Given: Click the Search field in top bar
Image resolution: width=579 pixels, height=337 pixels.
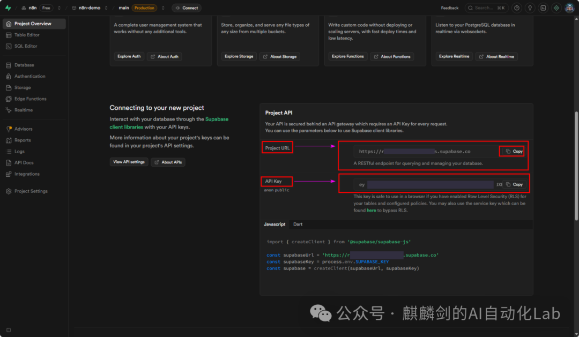Looking at the screenshot, I should (487, 8).
